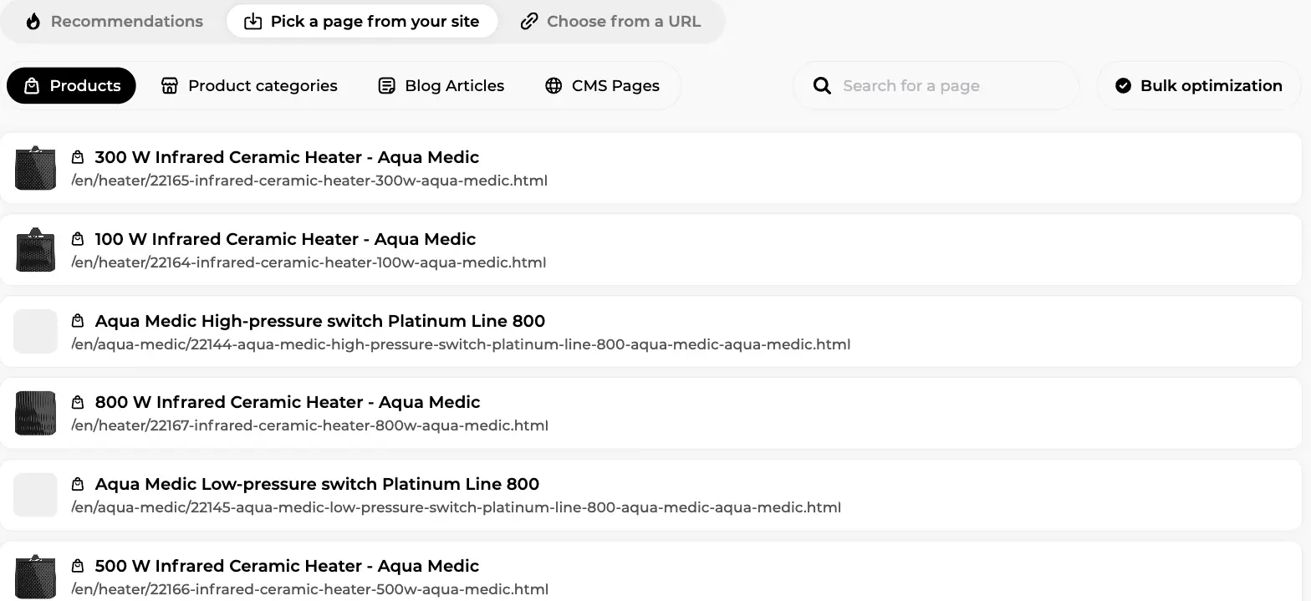Click the magnifier search icon
This screenshot has height=601, width=1311.
point(822,86)
